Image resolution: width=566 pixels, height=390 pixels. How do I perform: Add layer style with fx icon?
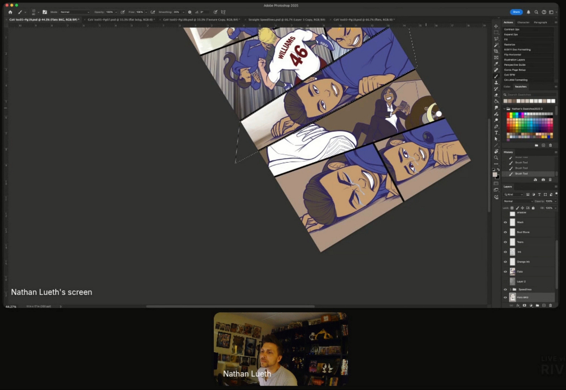coord(518,305)
